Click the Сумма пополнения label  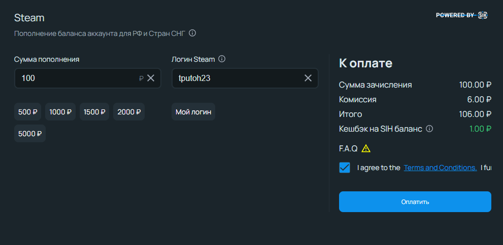(47, 59)
